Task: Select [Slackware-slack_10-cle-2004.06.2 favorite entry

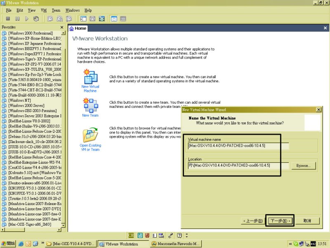Action: coord(35,142)
